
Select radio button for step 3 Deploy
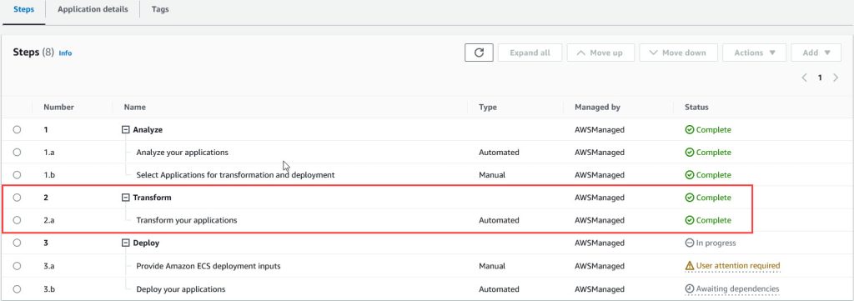pos(17,243)
